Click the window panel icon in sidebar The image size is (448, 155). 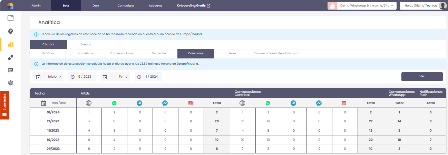(11, 18)
